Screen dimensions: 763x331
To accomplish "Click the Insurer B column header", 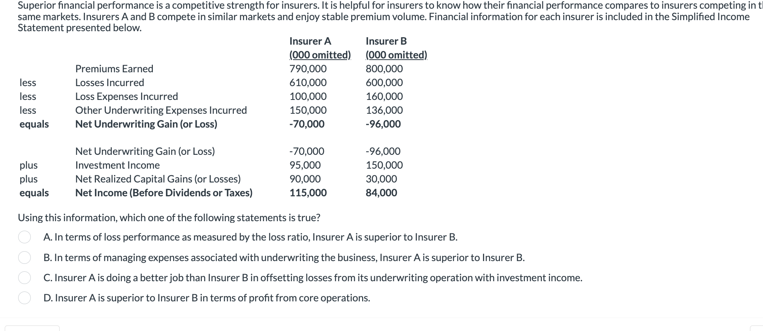I will click(385, 41).
